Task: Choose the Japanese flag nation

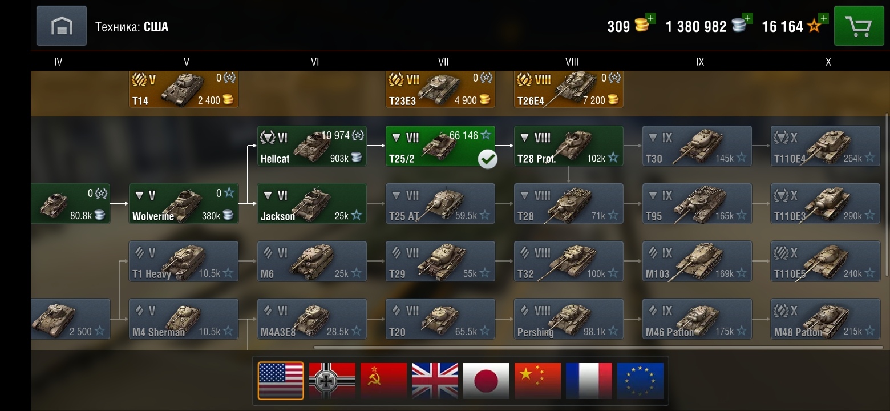Action: click(x=486, y=381)
